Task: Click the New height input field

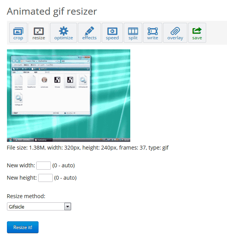Action: pos(45,178)
